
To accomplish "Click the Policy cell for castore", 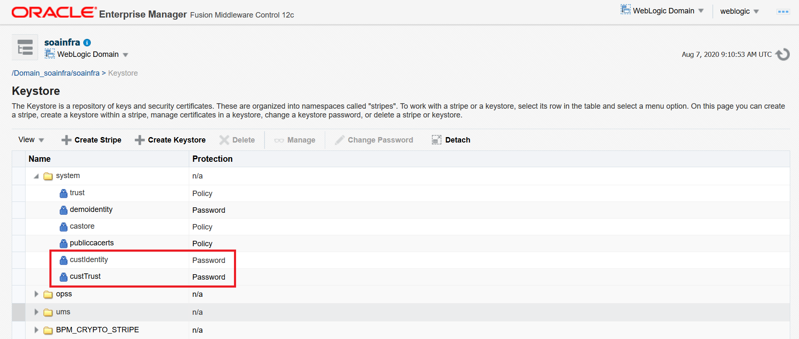I will 202,227.
